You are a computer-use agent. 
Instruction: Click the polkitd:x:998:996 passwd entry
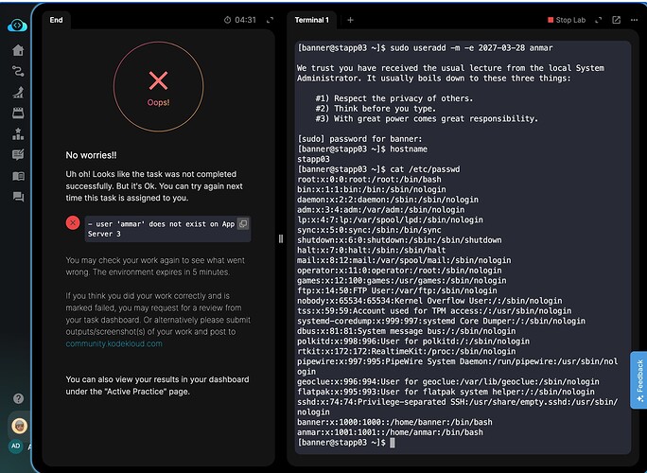coord(413,342)
